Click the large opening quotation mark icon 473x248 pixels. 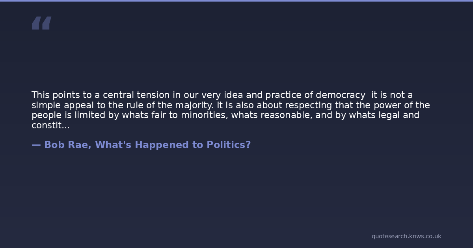(41, 23)
